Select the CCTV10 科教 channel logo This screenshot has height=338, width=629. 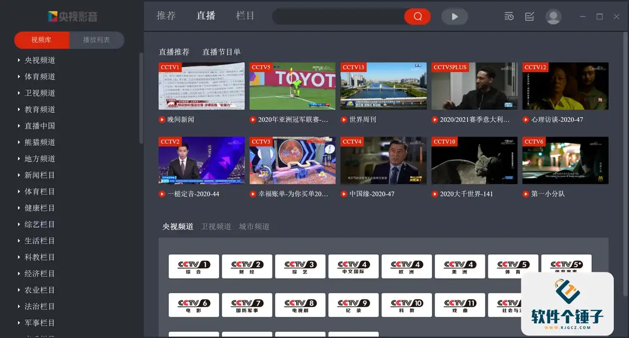coord(407,305)
